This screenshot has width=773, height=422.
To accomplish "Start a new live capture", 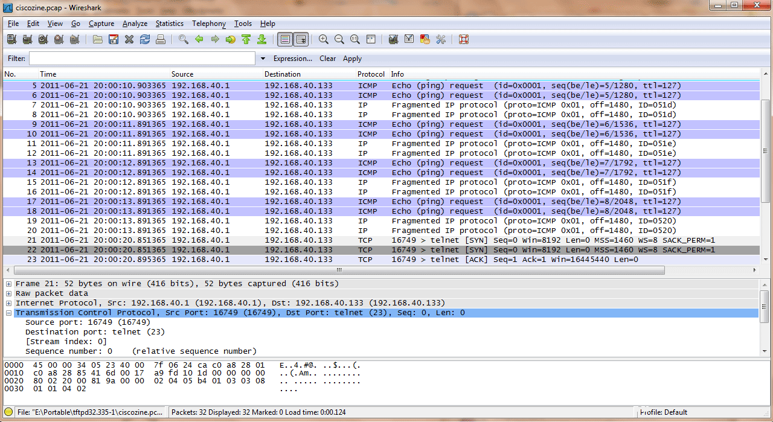I will 43,39.
